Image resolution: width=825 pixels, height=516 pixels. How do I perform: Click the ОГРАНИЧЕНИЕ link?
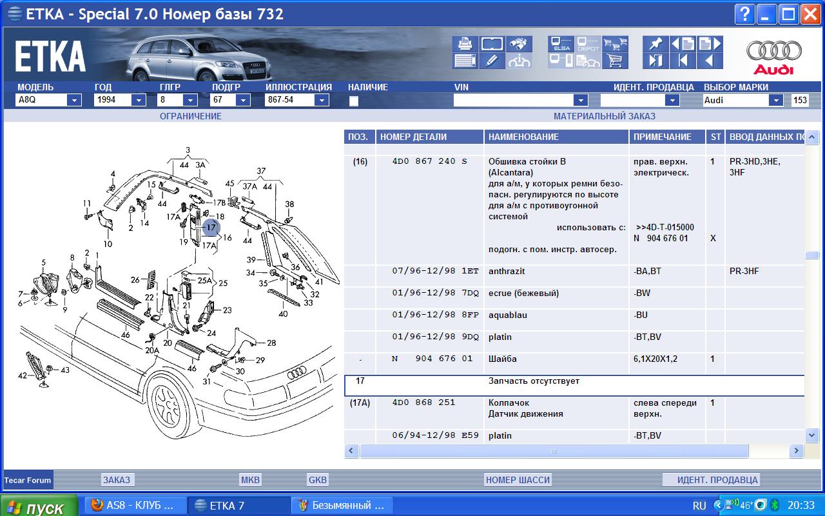coord(190,116)
